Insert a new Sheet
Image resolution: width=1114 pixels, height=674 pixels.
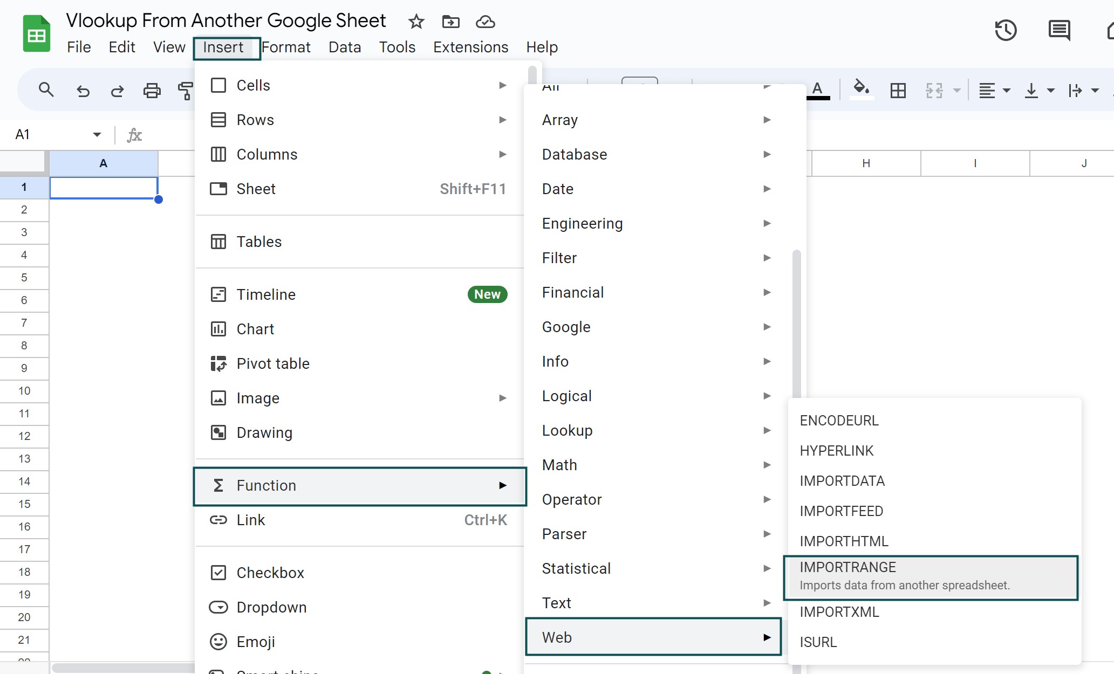point(359,189)
